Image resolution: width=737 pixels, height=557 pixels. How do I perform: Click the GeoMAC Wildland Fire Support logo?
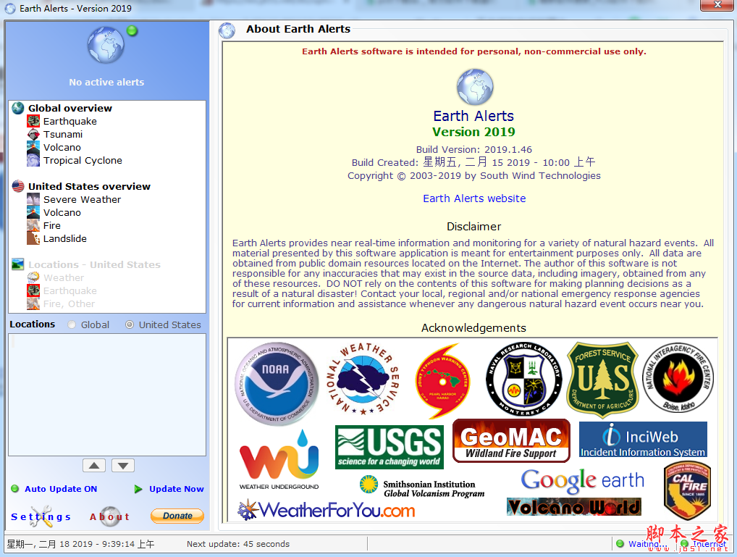point(511,441)
